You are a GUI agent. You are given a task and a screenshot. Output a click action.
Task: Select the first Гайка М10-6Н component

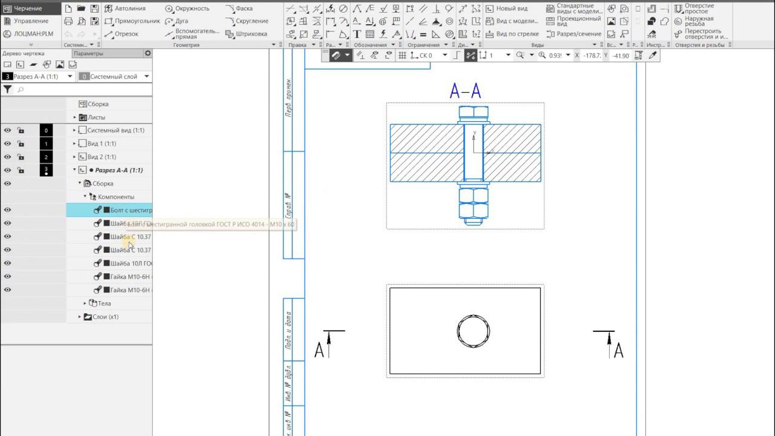pos(110,277)
